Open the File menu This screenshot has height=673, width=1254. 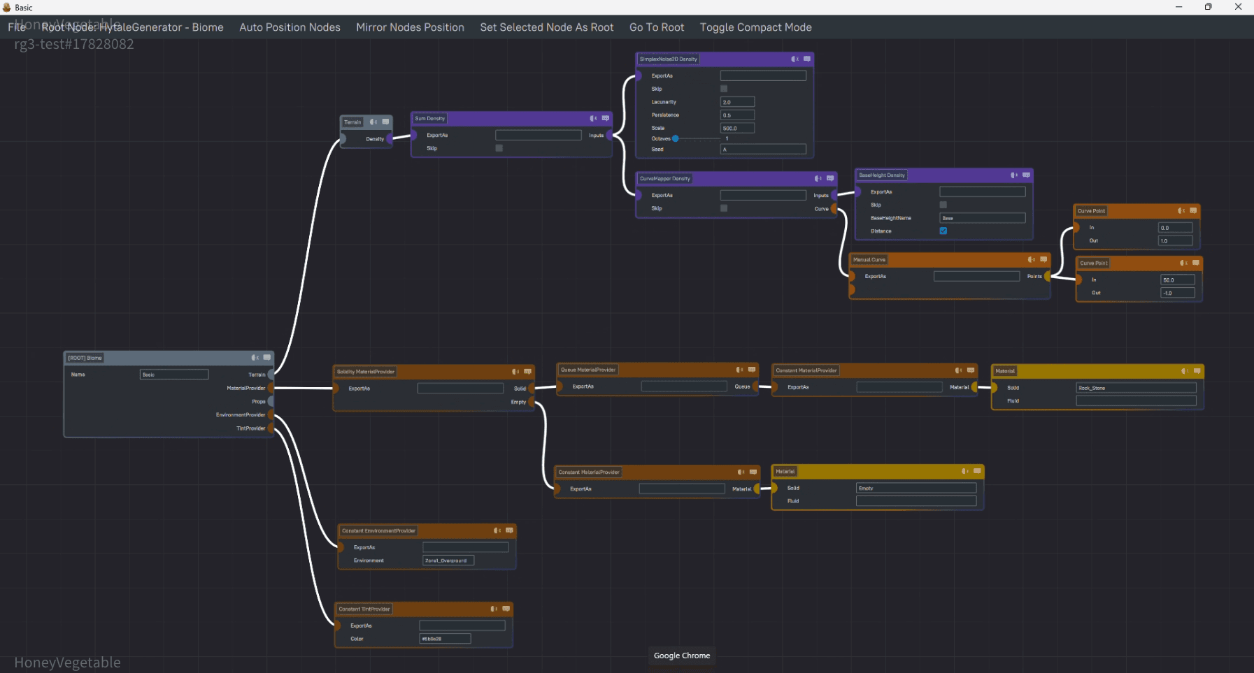[17, 27]
